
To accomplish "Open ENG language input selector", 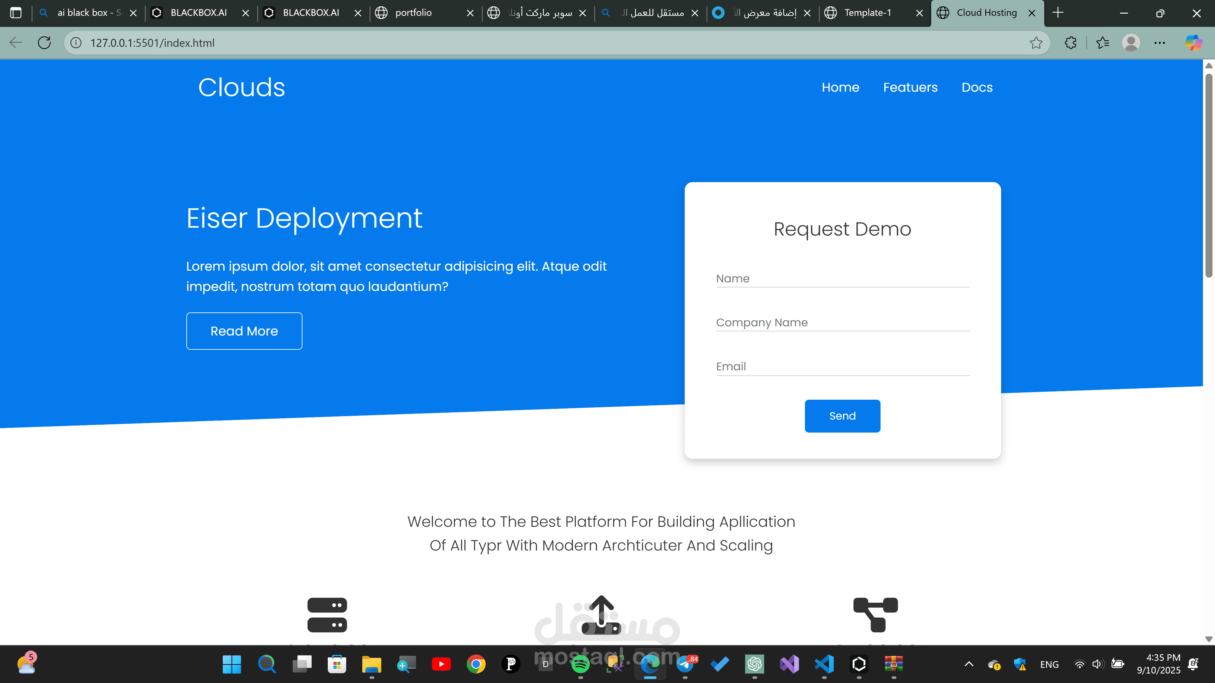I will coord(1049,664).
